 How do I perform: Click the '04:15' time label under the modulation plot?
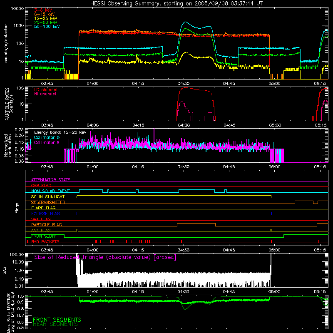coord(138,167)
